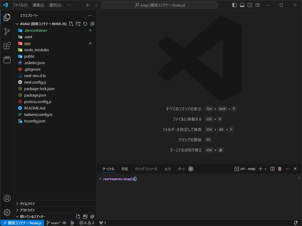Image resolution: width=302 pixels, height=226 pixels.
Task: Switch to the 問題 tab
Action: tap(125, 169)
